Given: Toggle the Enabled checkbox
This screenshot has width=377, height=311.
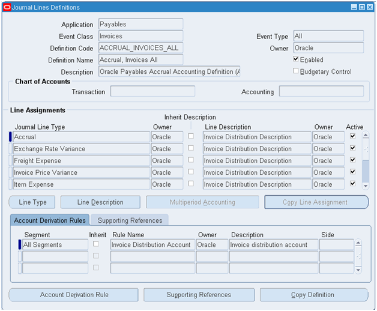Looking at the screenshot, I should click(296, 59).
